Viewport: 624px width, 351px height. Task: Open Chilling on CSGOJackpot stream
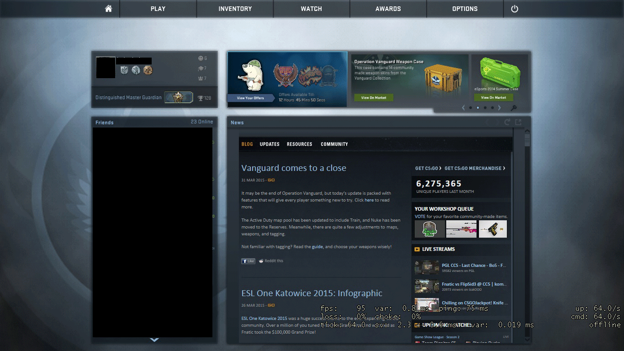click(x=475, y=303)
